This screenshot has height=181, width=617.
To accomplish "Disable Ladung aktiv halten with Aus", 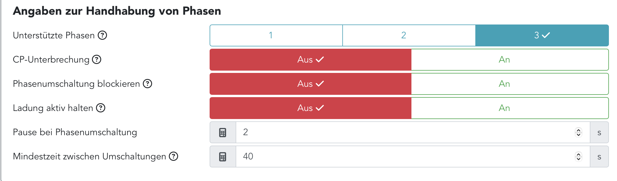I will coord(311,108).
